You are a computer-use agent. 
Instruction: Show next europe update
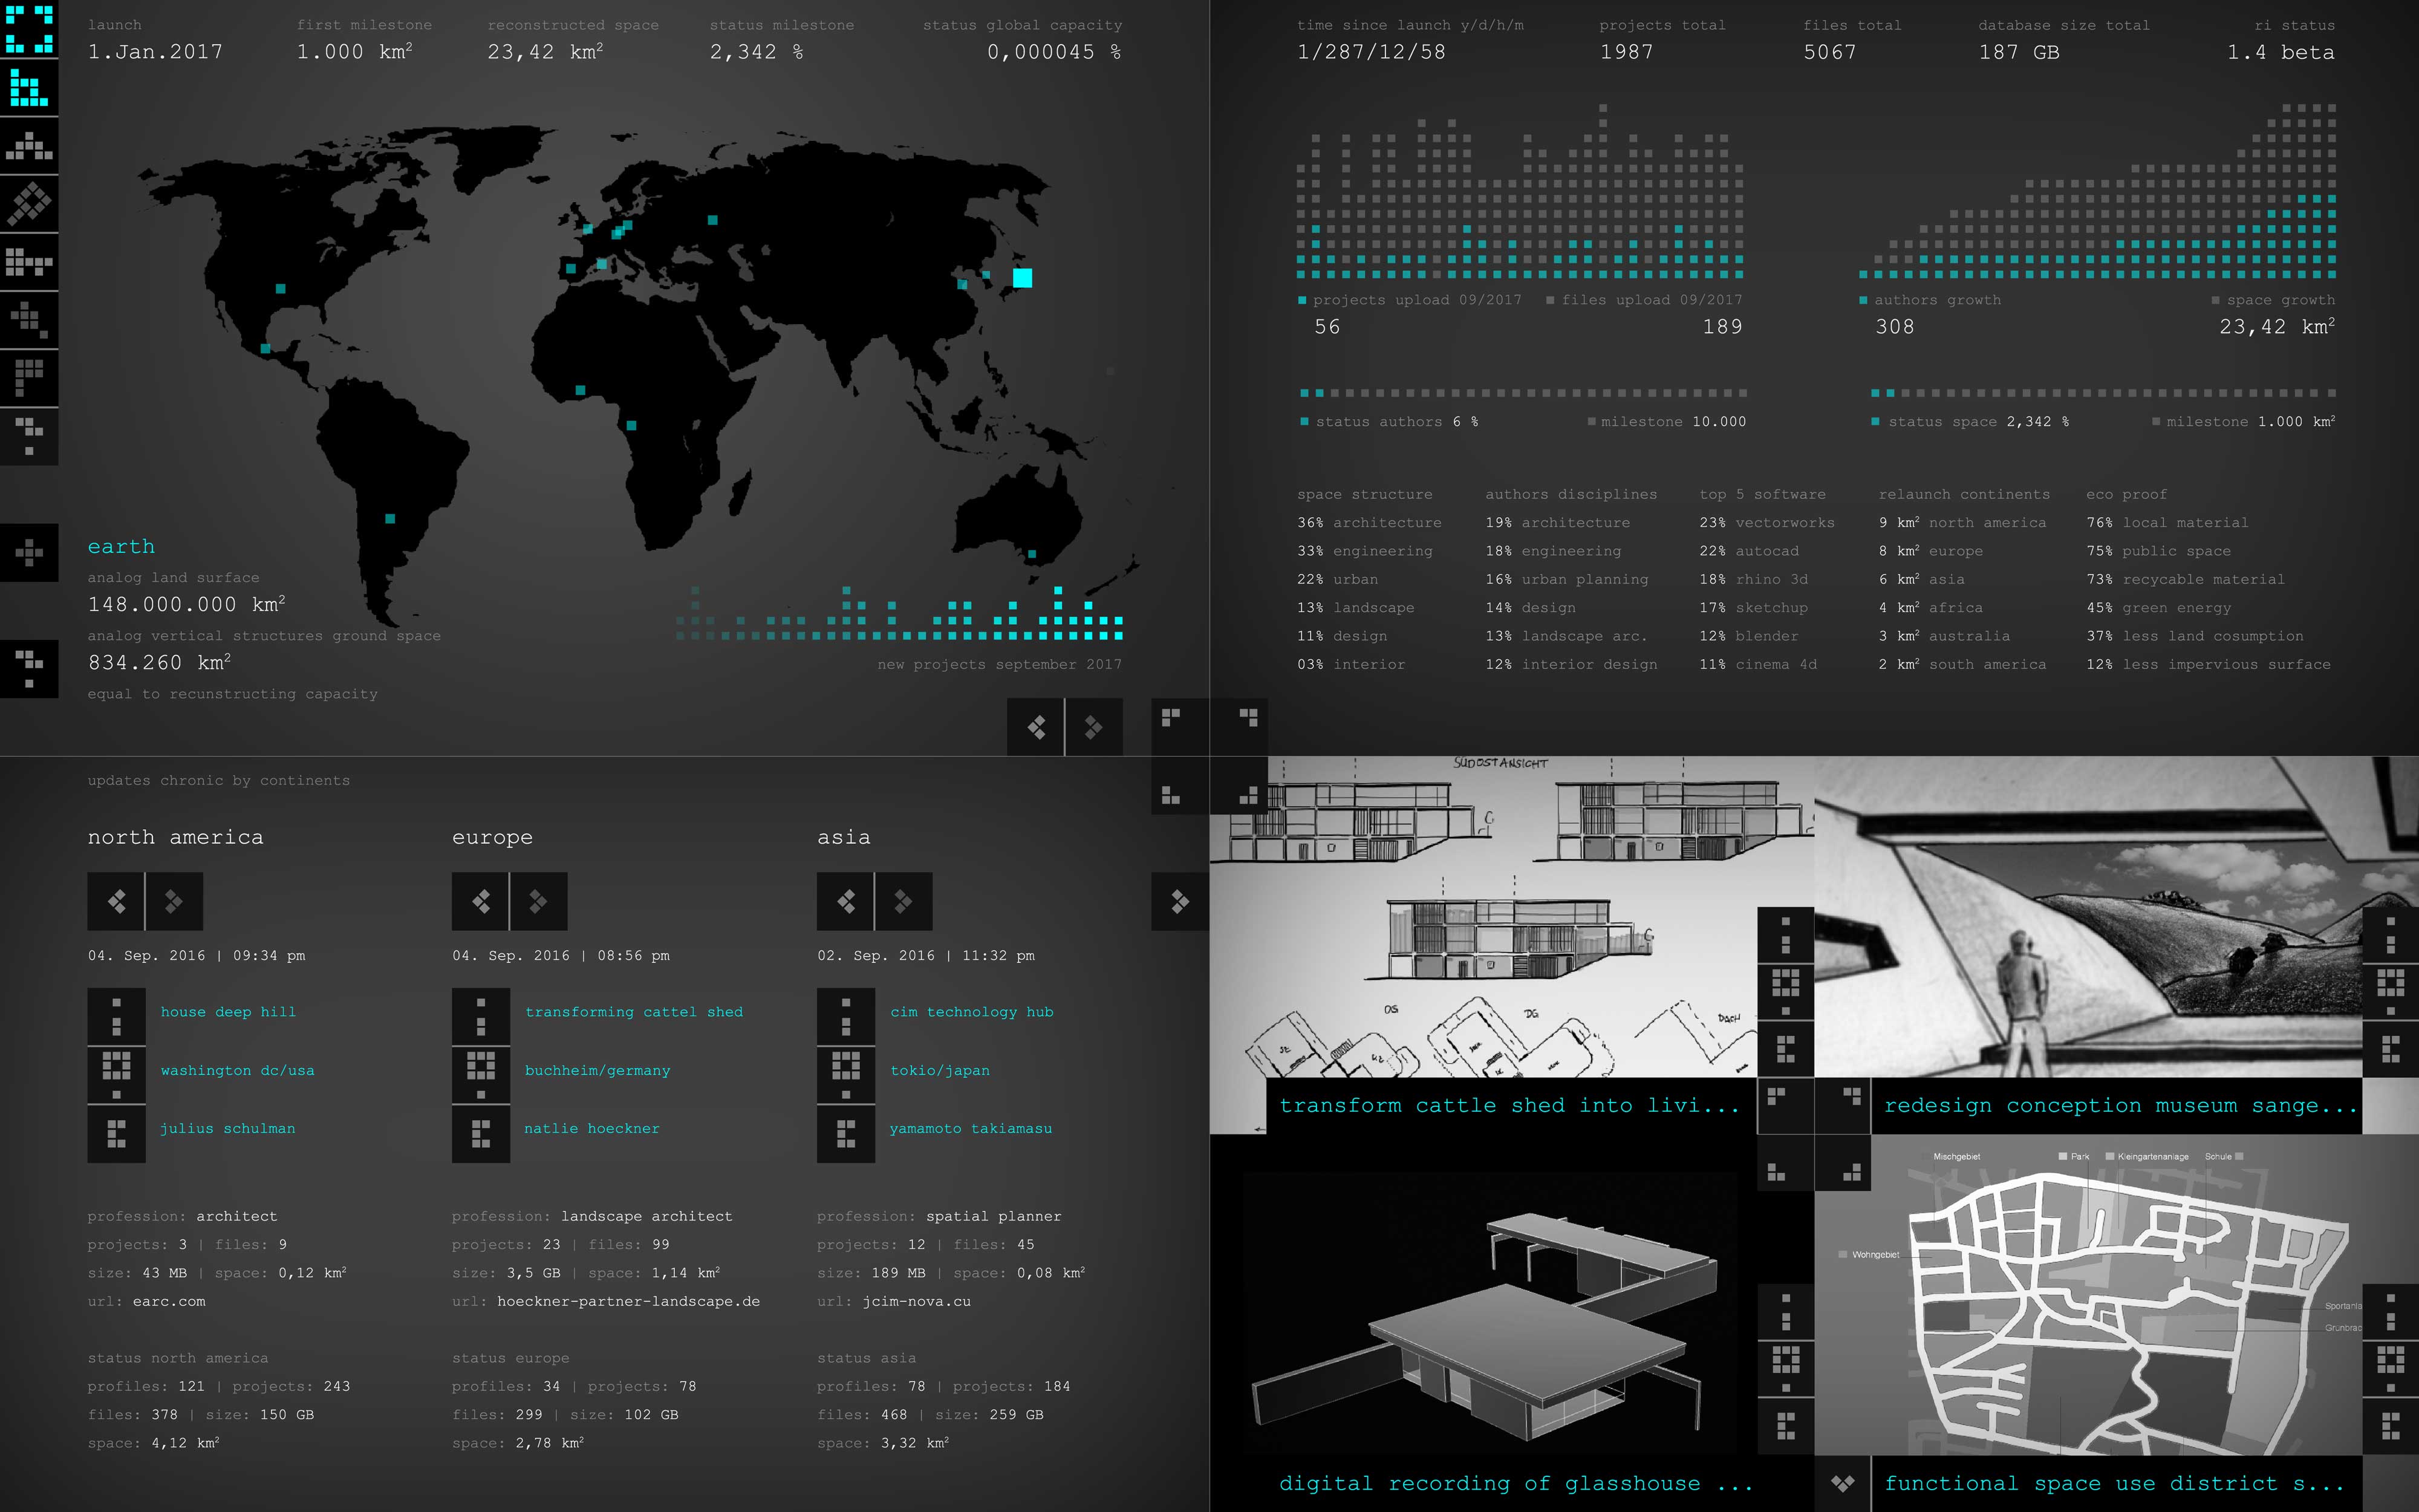(539, 901)
